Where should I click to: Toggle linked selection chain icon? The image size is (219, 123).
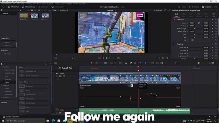click(x=131, y=63)
